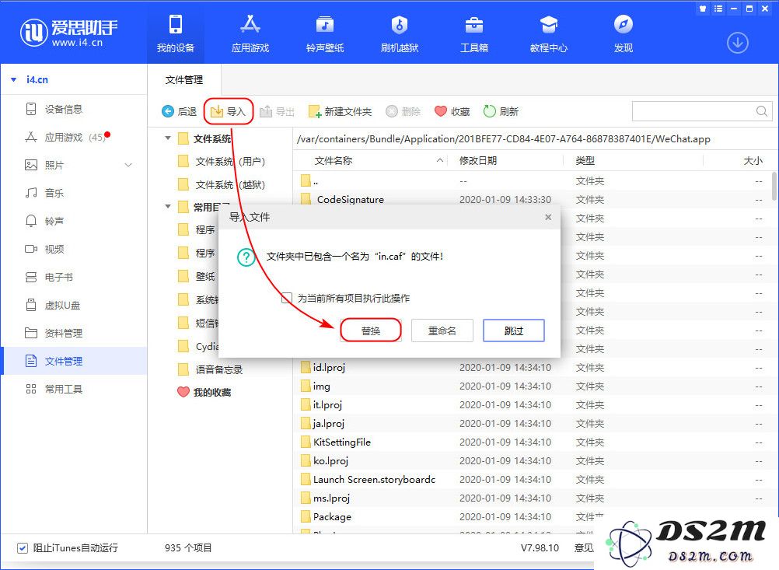Collapse the 文件系统 tree node
This screenshot has width=779, height=570.
click(x=168, y=138)
